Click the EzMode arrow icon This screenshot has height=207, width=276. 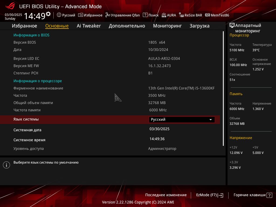[220, 195]
